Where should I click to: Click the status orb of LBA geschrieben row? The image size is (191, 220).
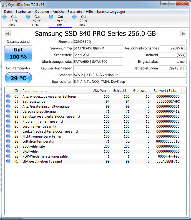pyautogui.click(x=8, y=161)
